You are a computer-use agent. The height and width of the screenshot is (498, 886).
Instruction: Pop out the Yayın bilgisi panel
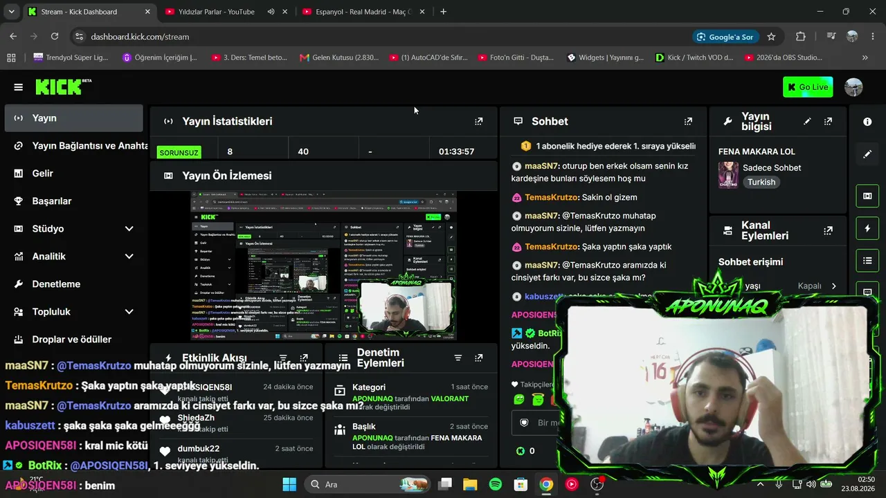click(828, 121)
